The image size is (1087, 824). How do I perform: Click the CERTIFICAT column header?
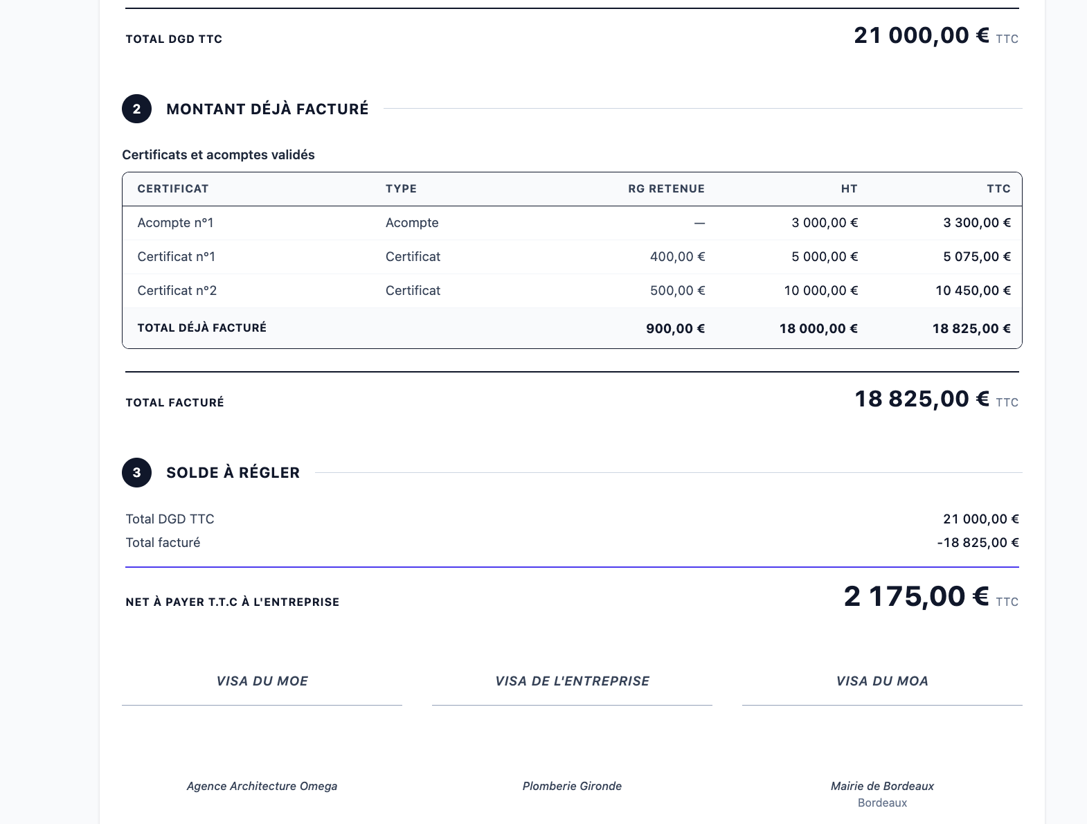173,189
